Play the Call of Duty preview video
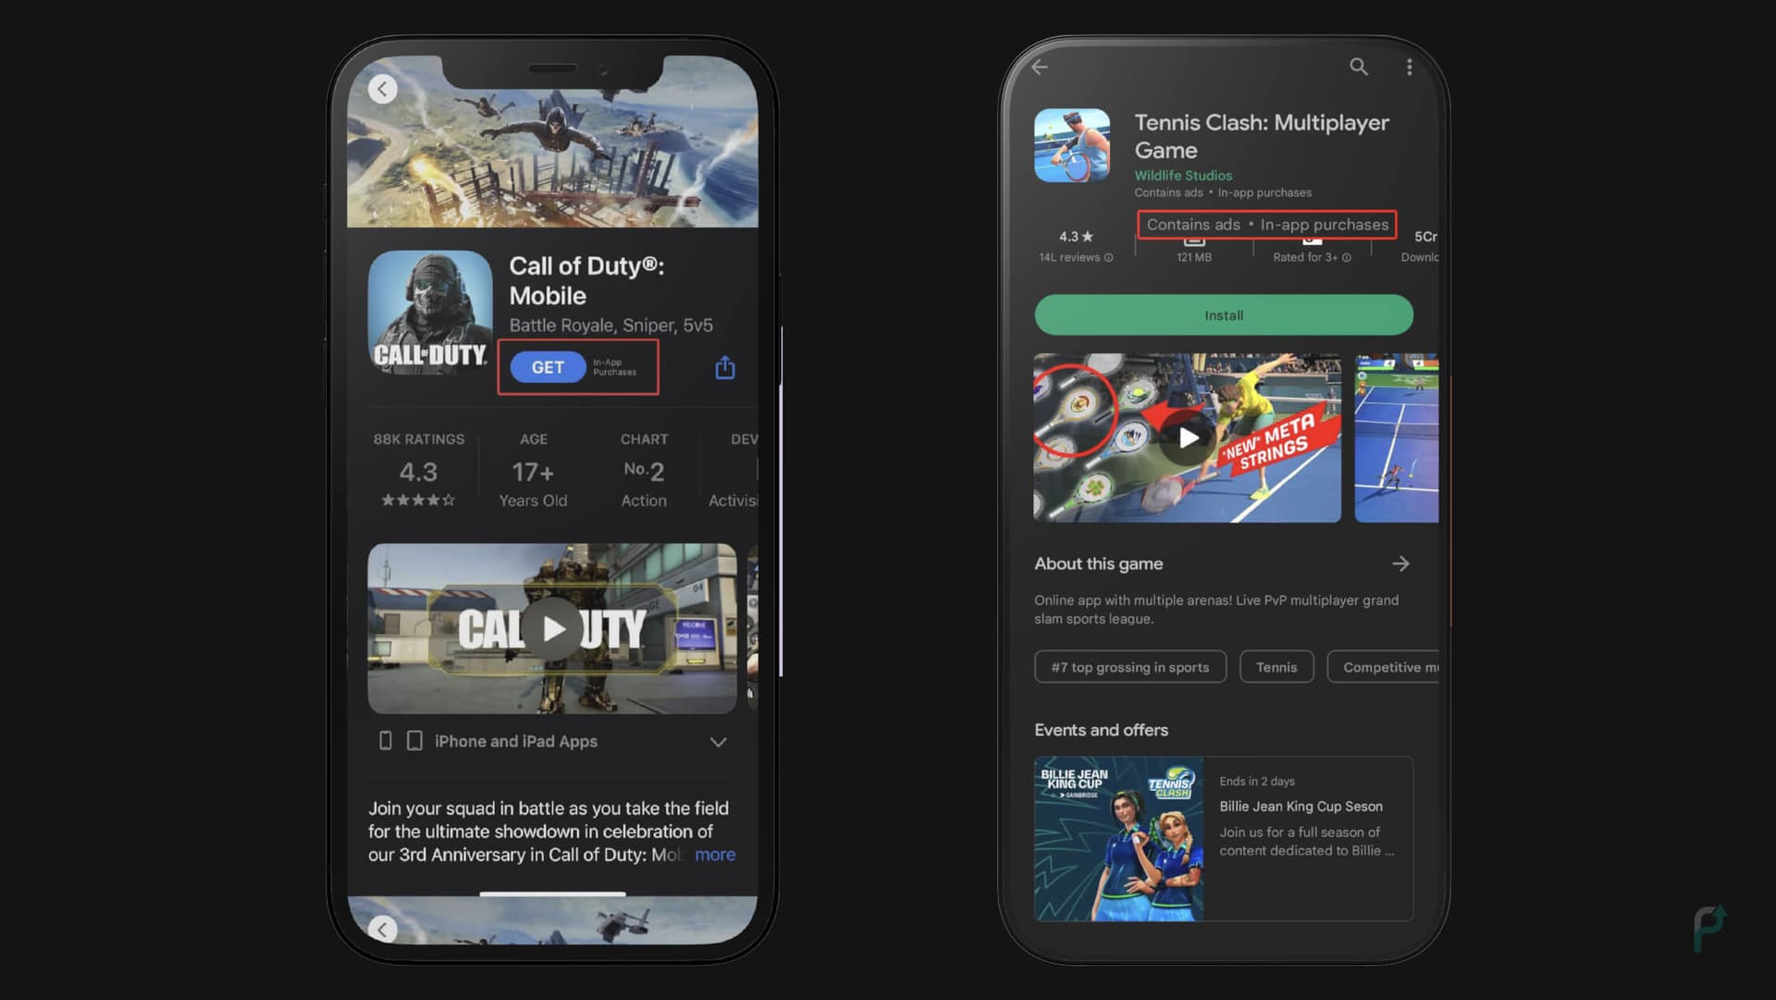Viewport: 1776px width, 1000px height. click(x=553, y=629)
